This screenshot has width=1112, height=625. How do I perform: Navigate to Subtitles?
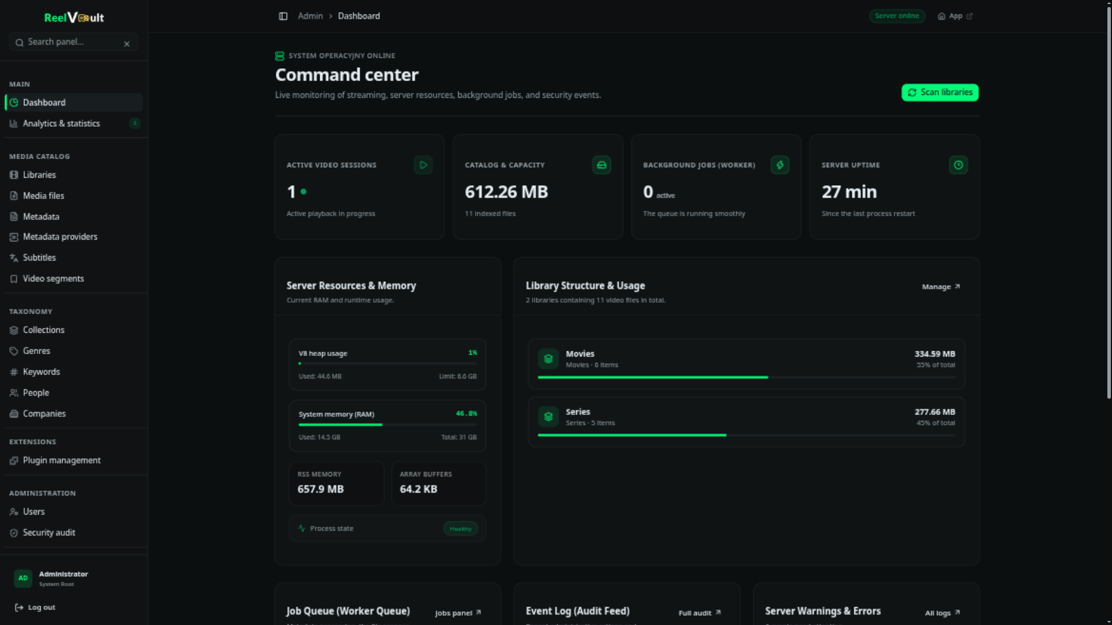coord(74,258)
